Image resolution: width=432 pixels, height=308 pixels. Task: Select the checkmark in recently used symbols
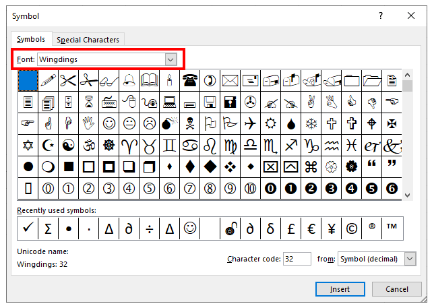click(28, 229)
